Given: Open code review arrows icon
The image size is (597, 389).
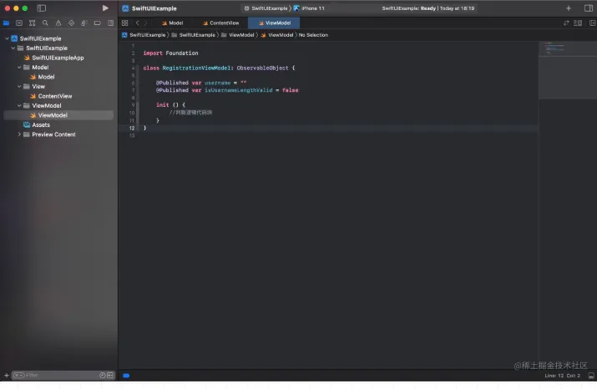Looking at the screenshot, I should 566,23.
